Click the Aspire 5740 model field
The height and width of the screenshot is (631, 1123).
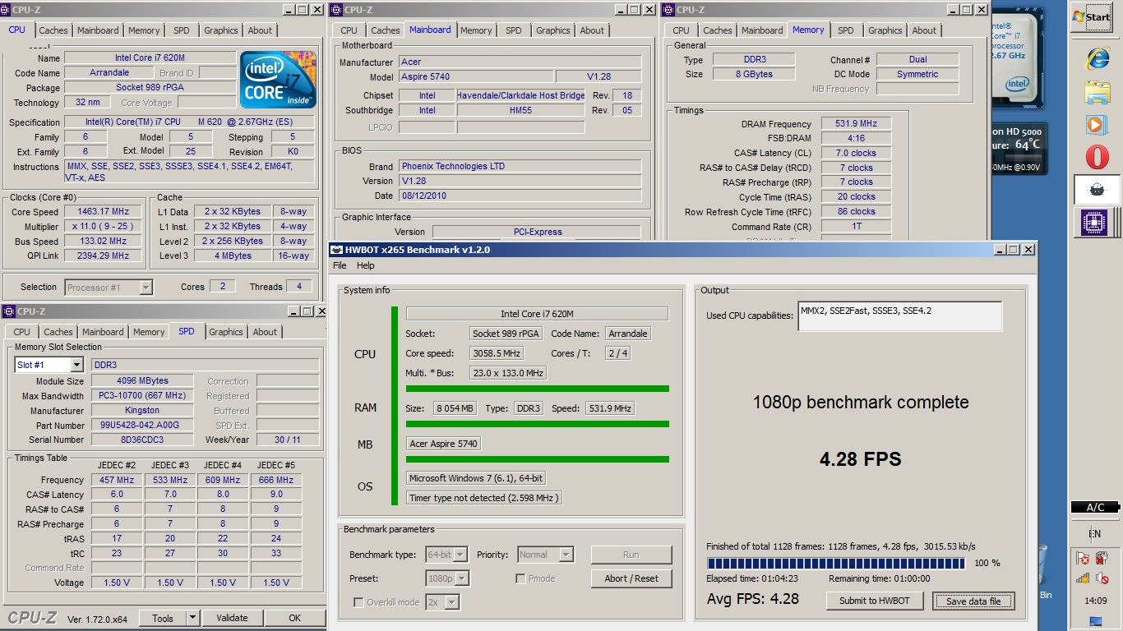[476, 76]
